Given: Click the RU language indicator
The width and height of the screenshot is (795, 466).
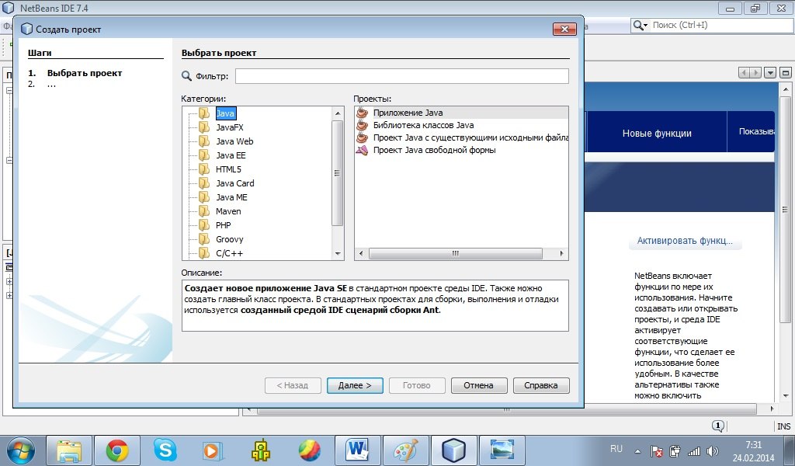Looking at the screenshot, I should [616, 449].
